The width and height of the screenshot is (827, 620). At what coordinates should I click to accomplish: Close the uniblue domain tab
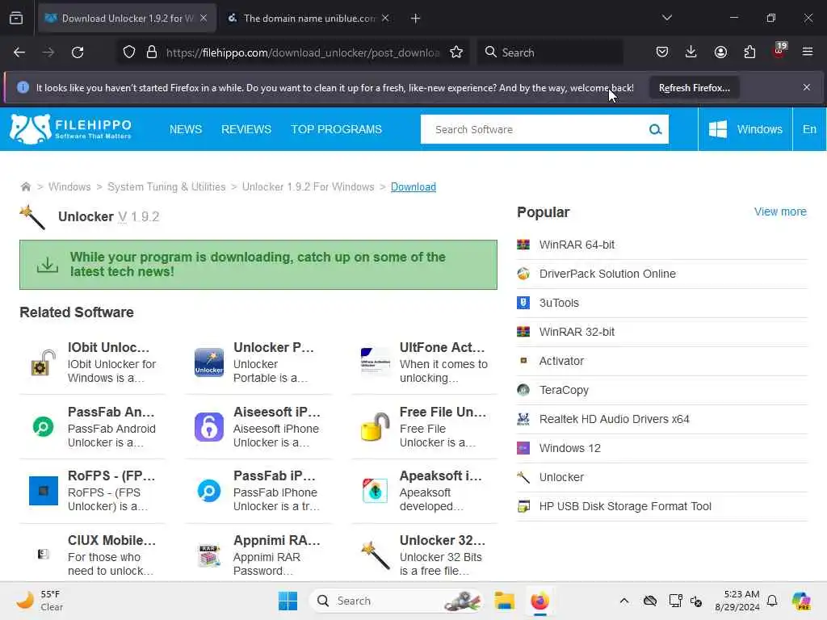pos(385,18)
